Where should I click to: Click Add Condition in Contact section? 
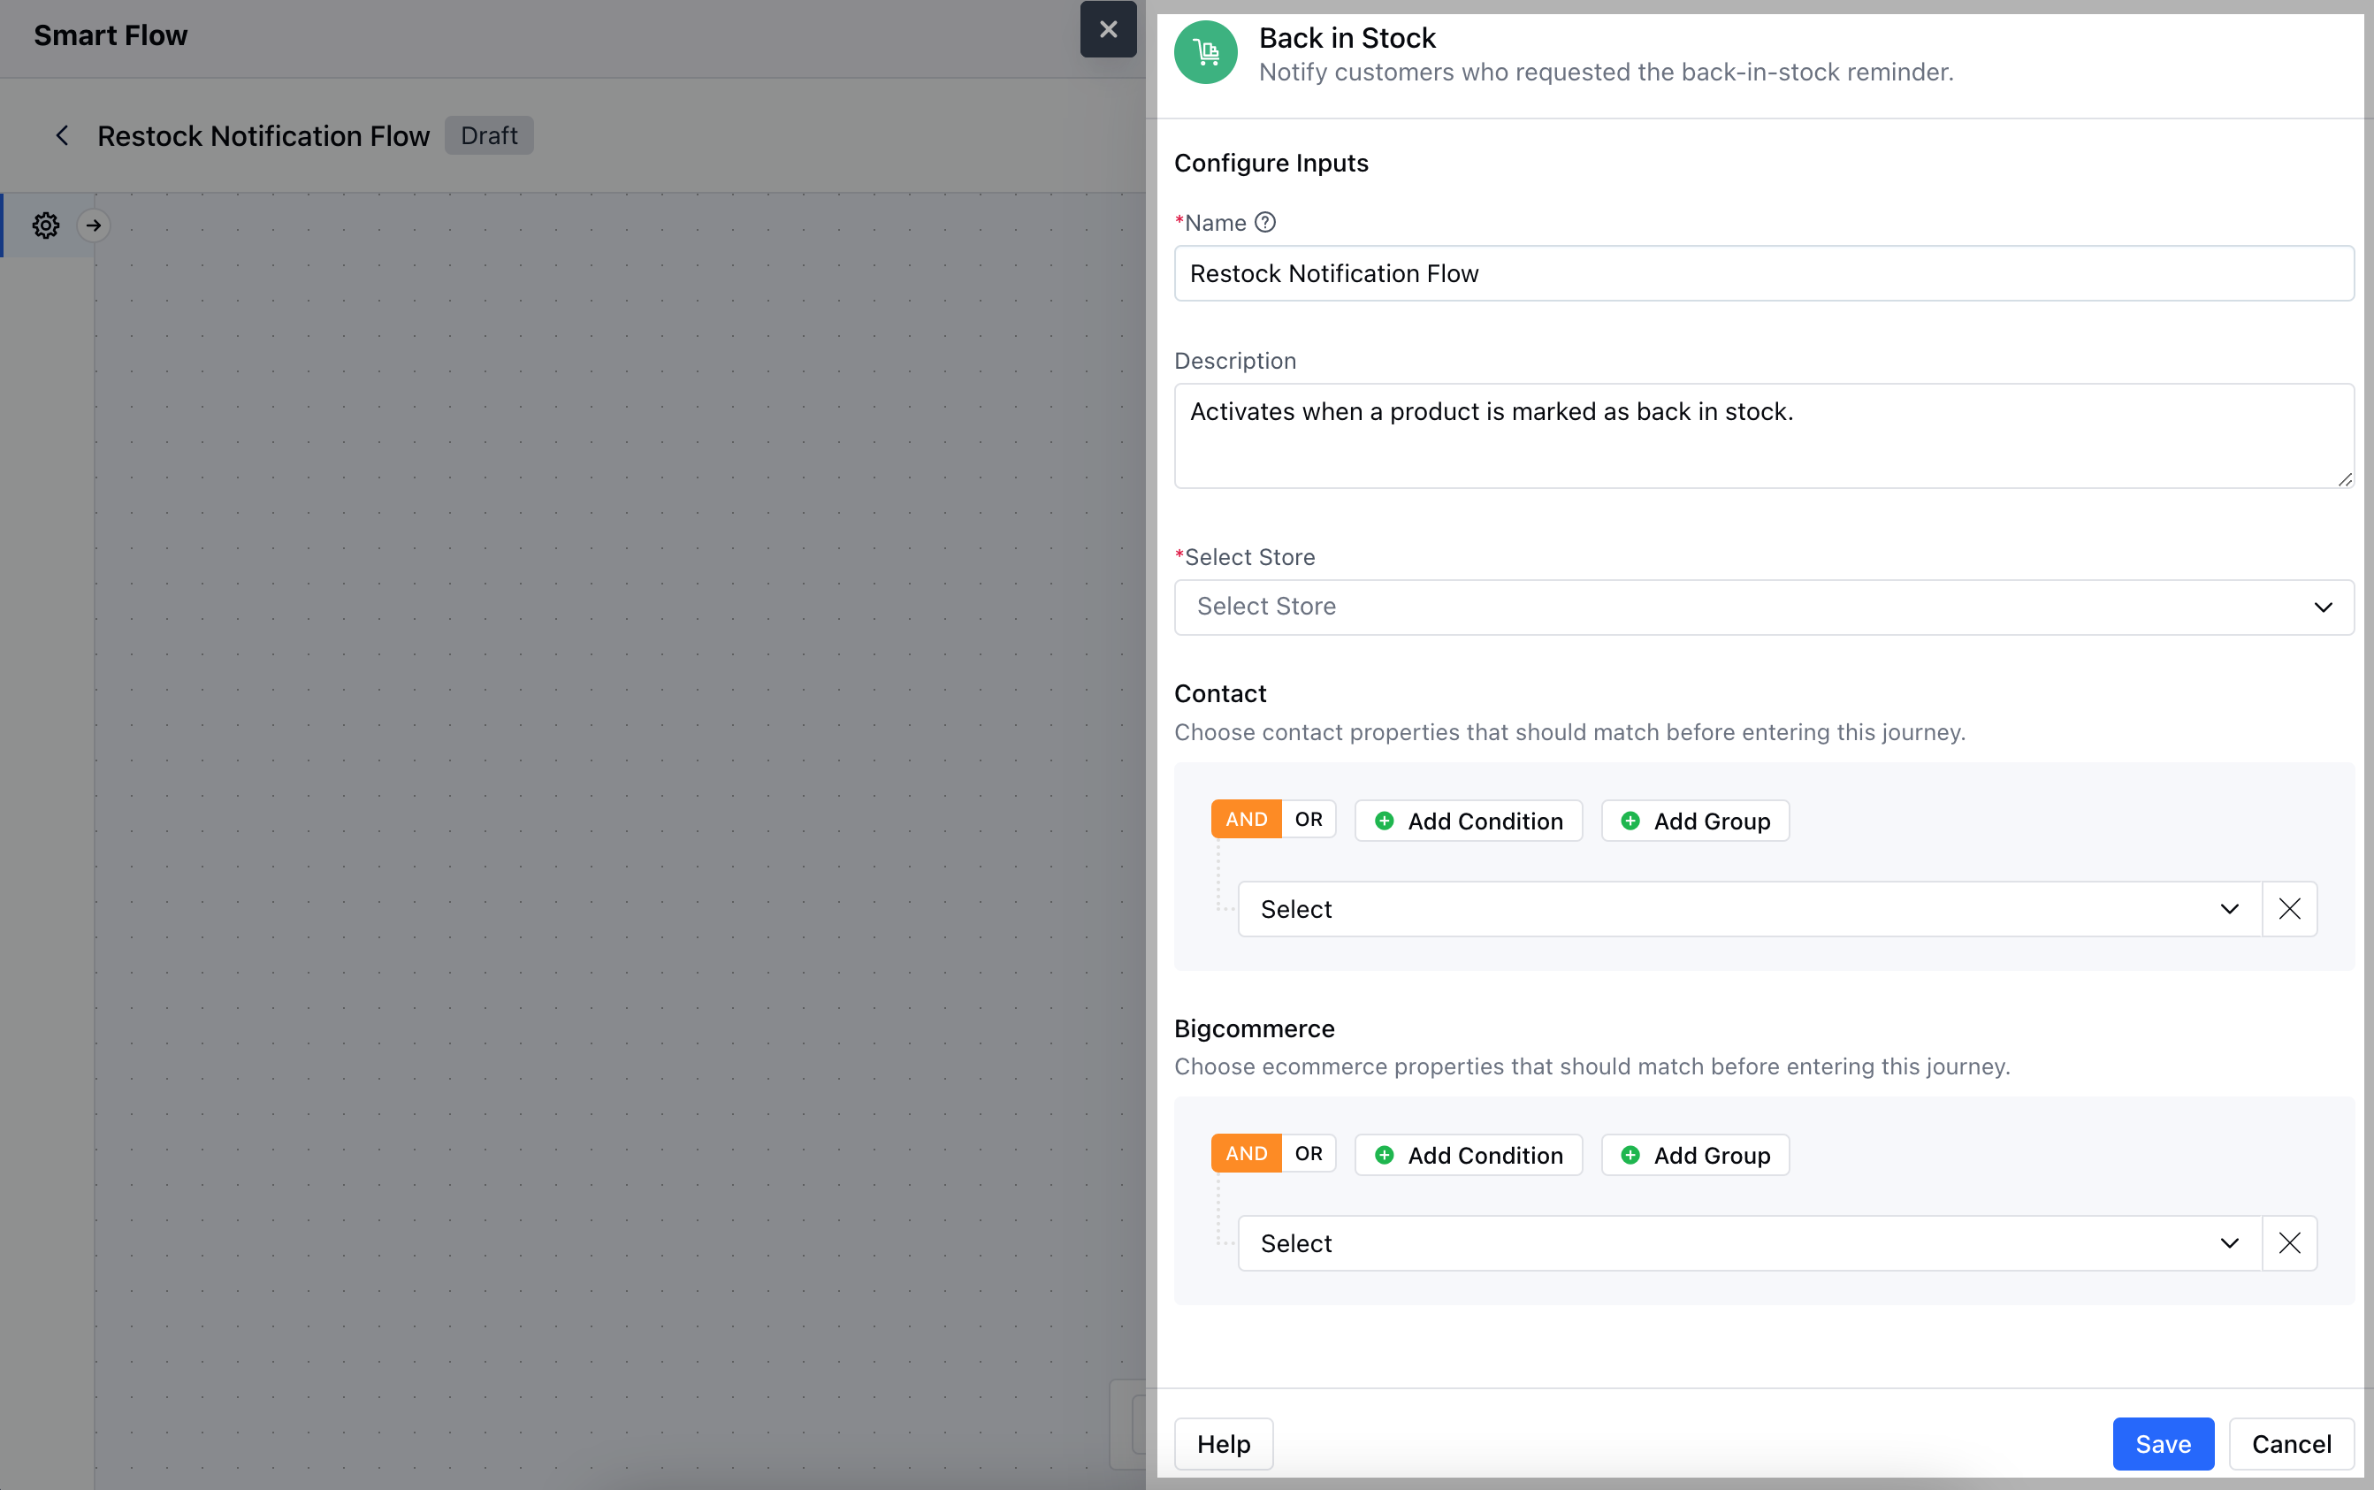[1468, 821]
